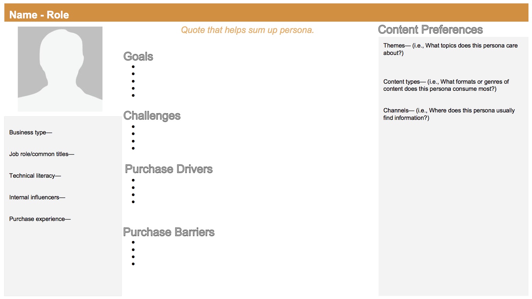The height and width of the screenshot is (299, 532).
Task: Select the Purchase Barriers heading
Action: [169, 232]
